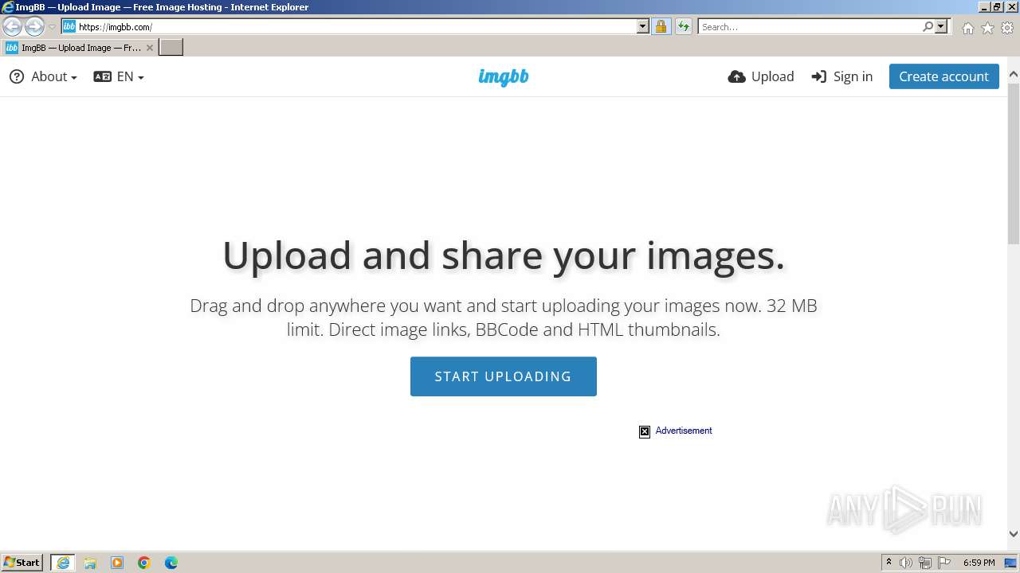Focus the browser Search box
This screenshot has width=1020, height=573.
[809, 26]
